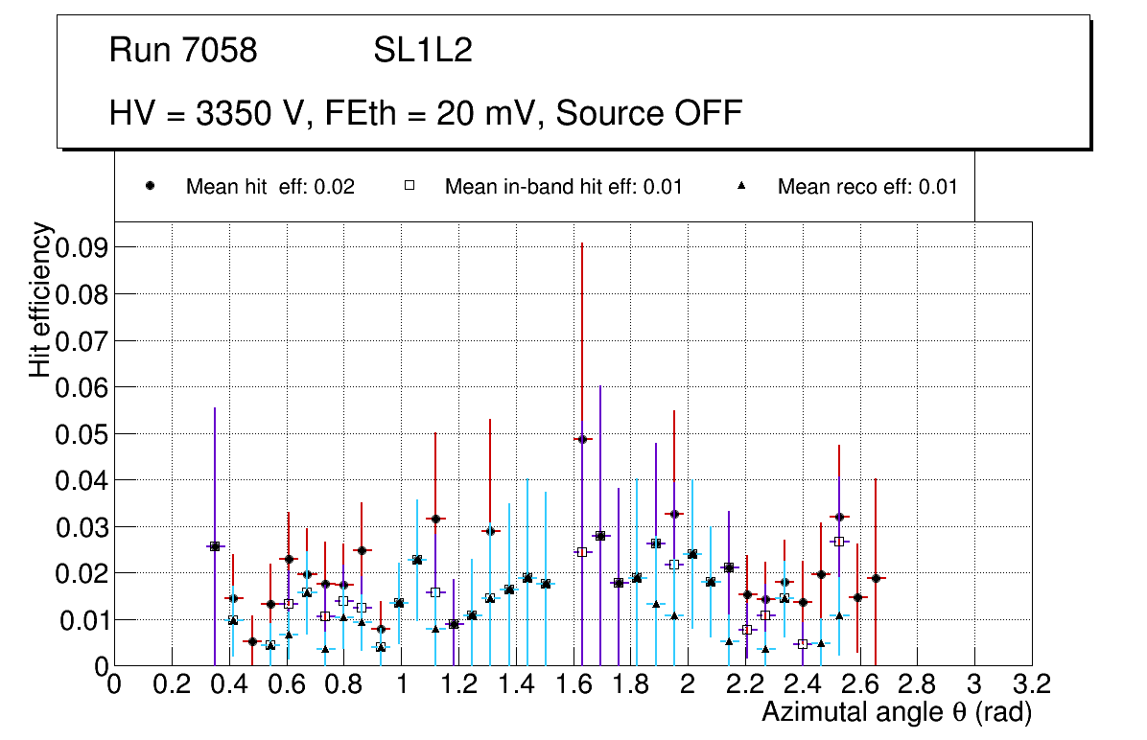This screenshot has height=740, width=1147.
Task: Select the 'Azimutal angle θ (rad)' axis title
Action: [x=897, y=712]
